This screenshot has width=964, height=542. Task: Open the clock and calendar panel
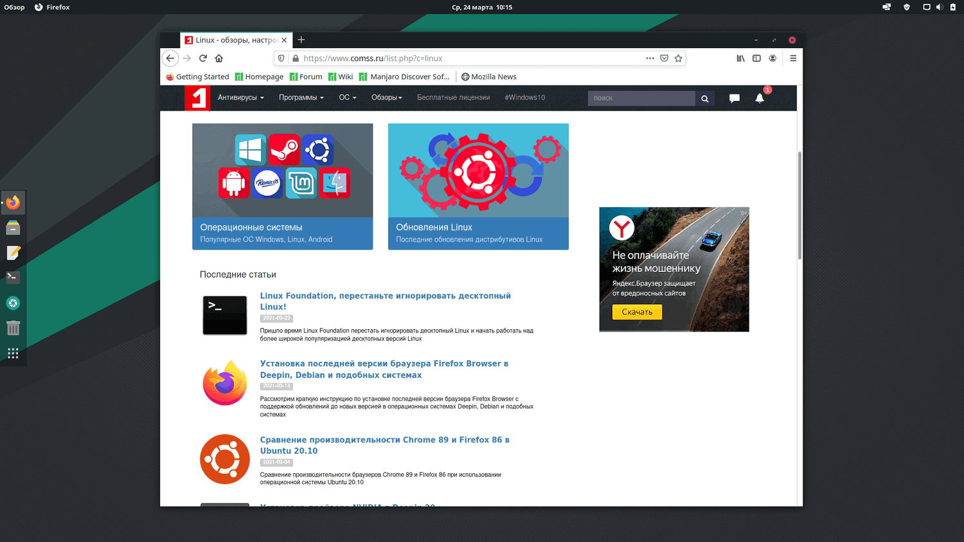pos(482,7)
